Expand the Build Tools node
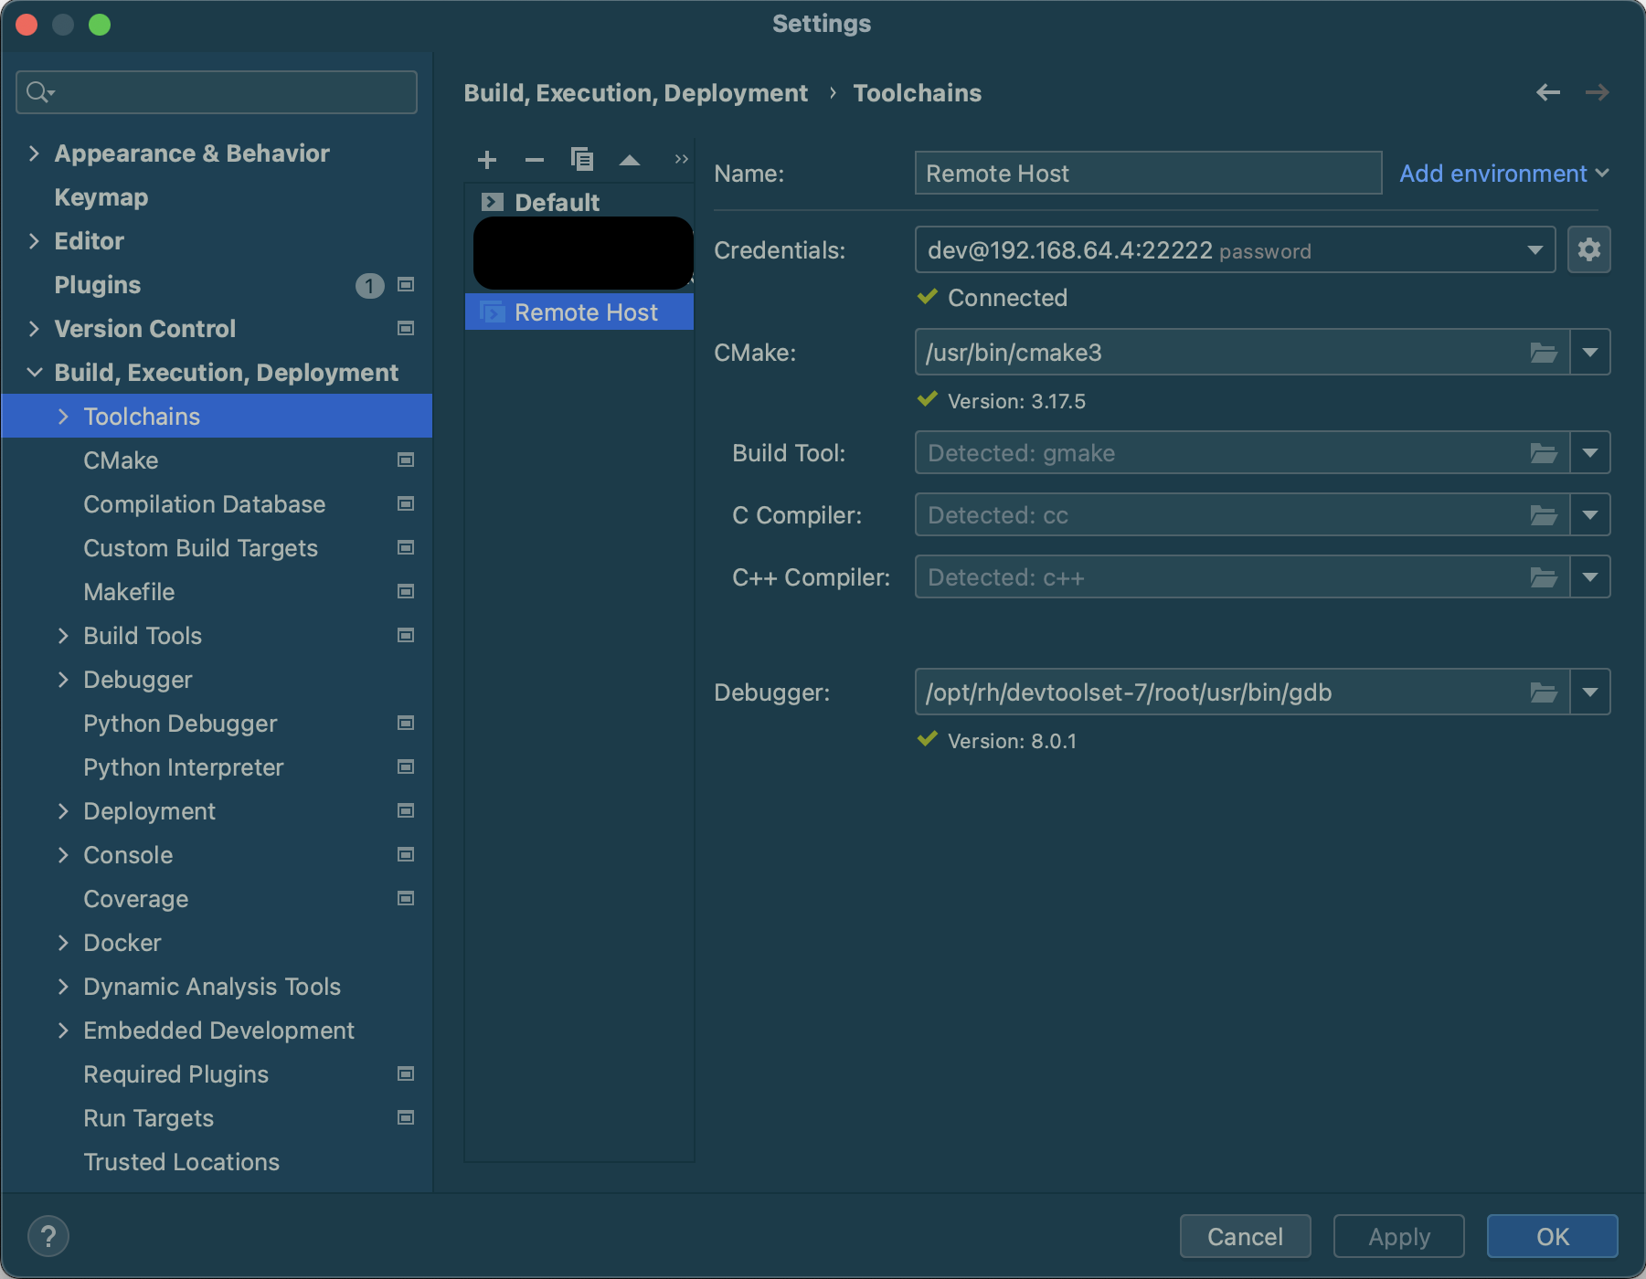The width and height of the screenshot is (1646, 1279). pos(63,636)
